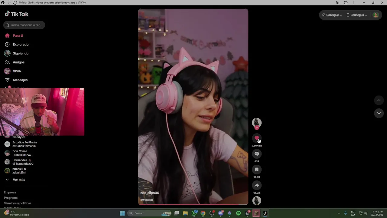Reload the page with the refresh icon
Screen dimensions: 387x218
click(x=15, y=2)
